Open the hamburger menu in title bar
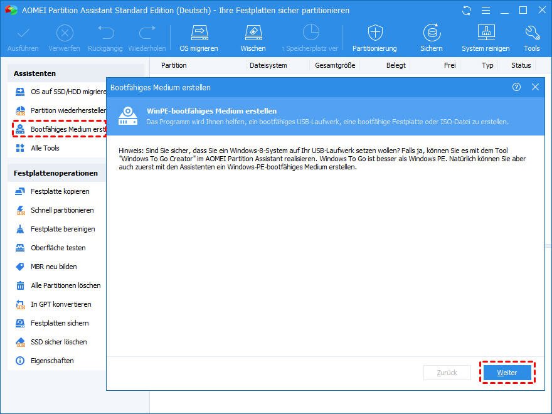 (x=486, y=11)
